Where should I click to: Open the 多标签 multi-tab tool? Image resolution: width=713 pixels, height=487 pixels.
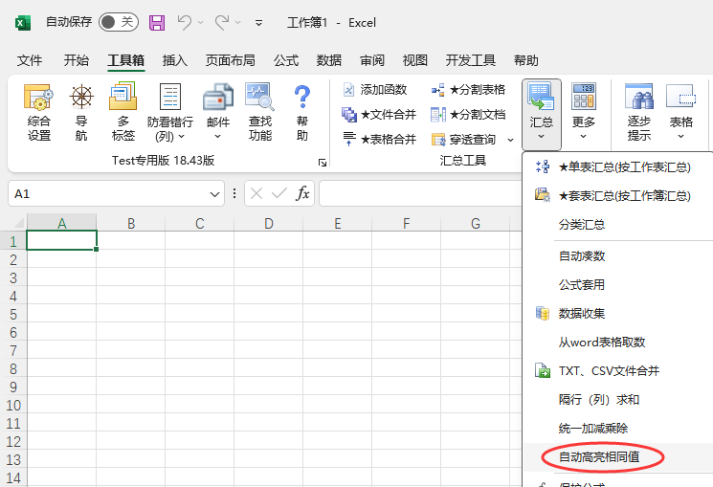pyautogui.click(x=123, y=113)
